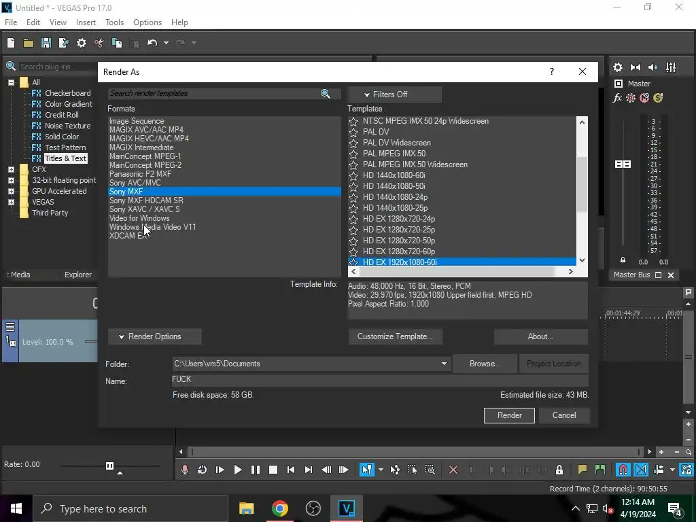
Task: Expand the Render Options section
Action: tap(154, 336)
